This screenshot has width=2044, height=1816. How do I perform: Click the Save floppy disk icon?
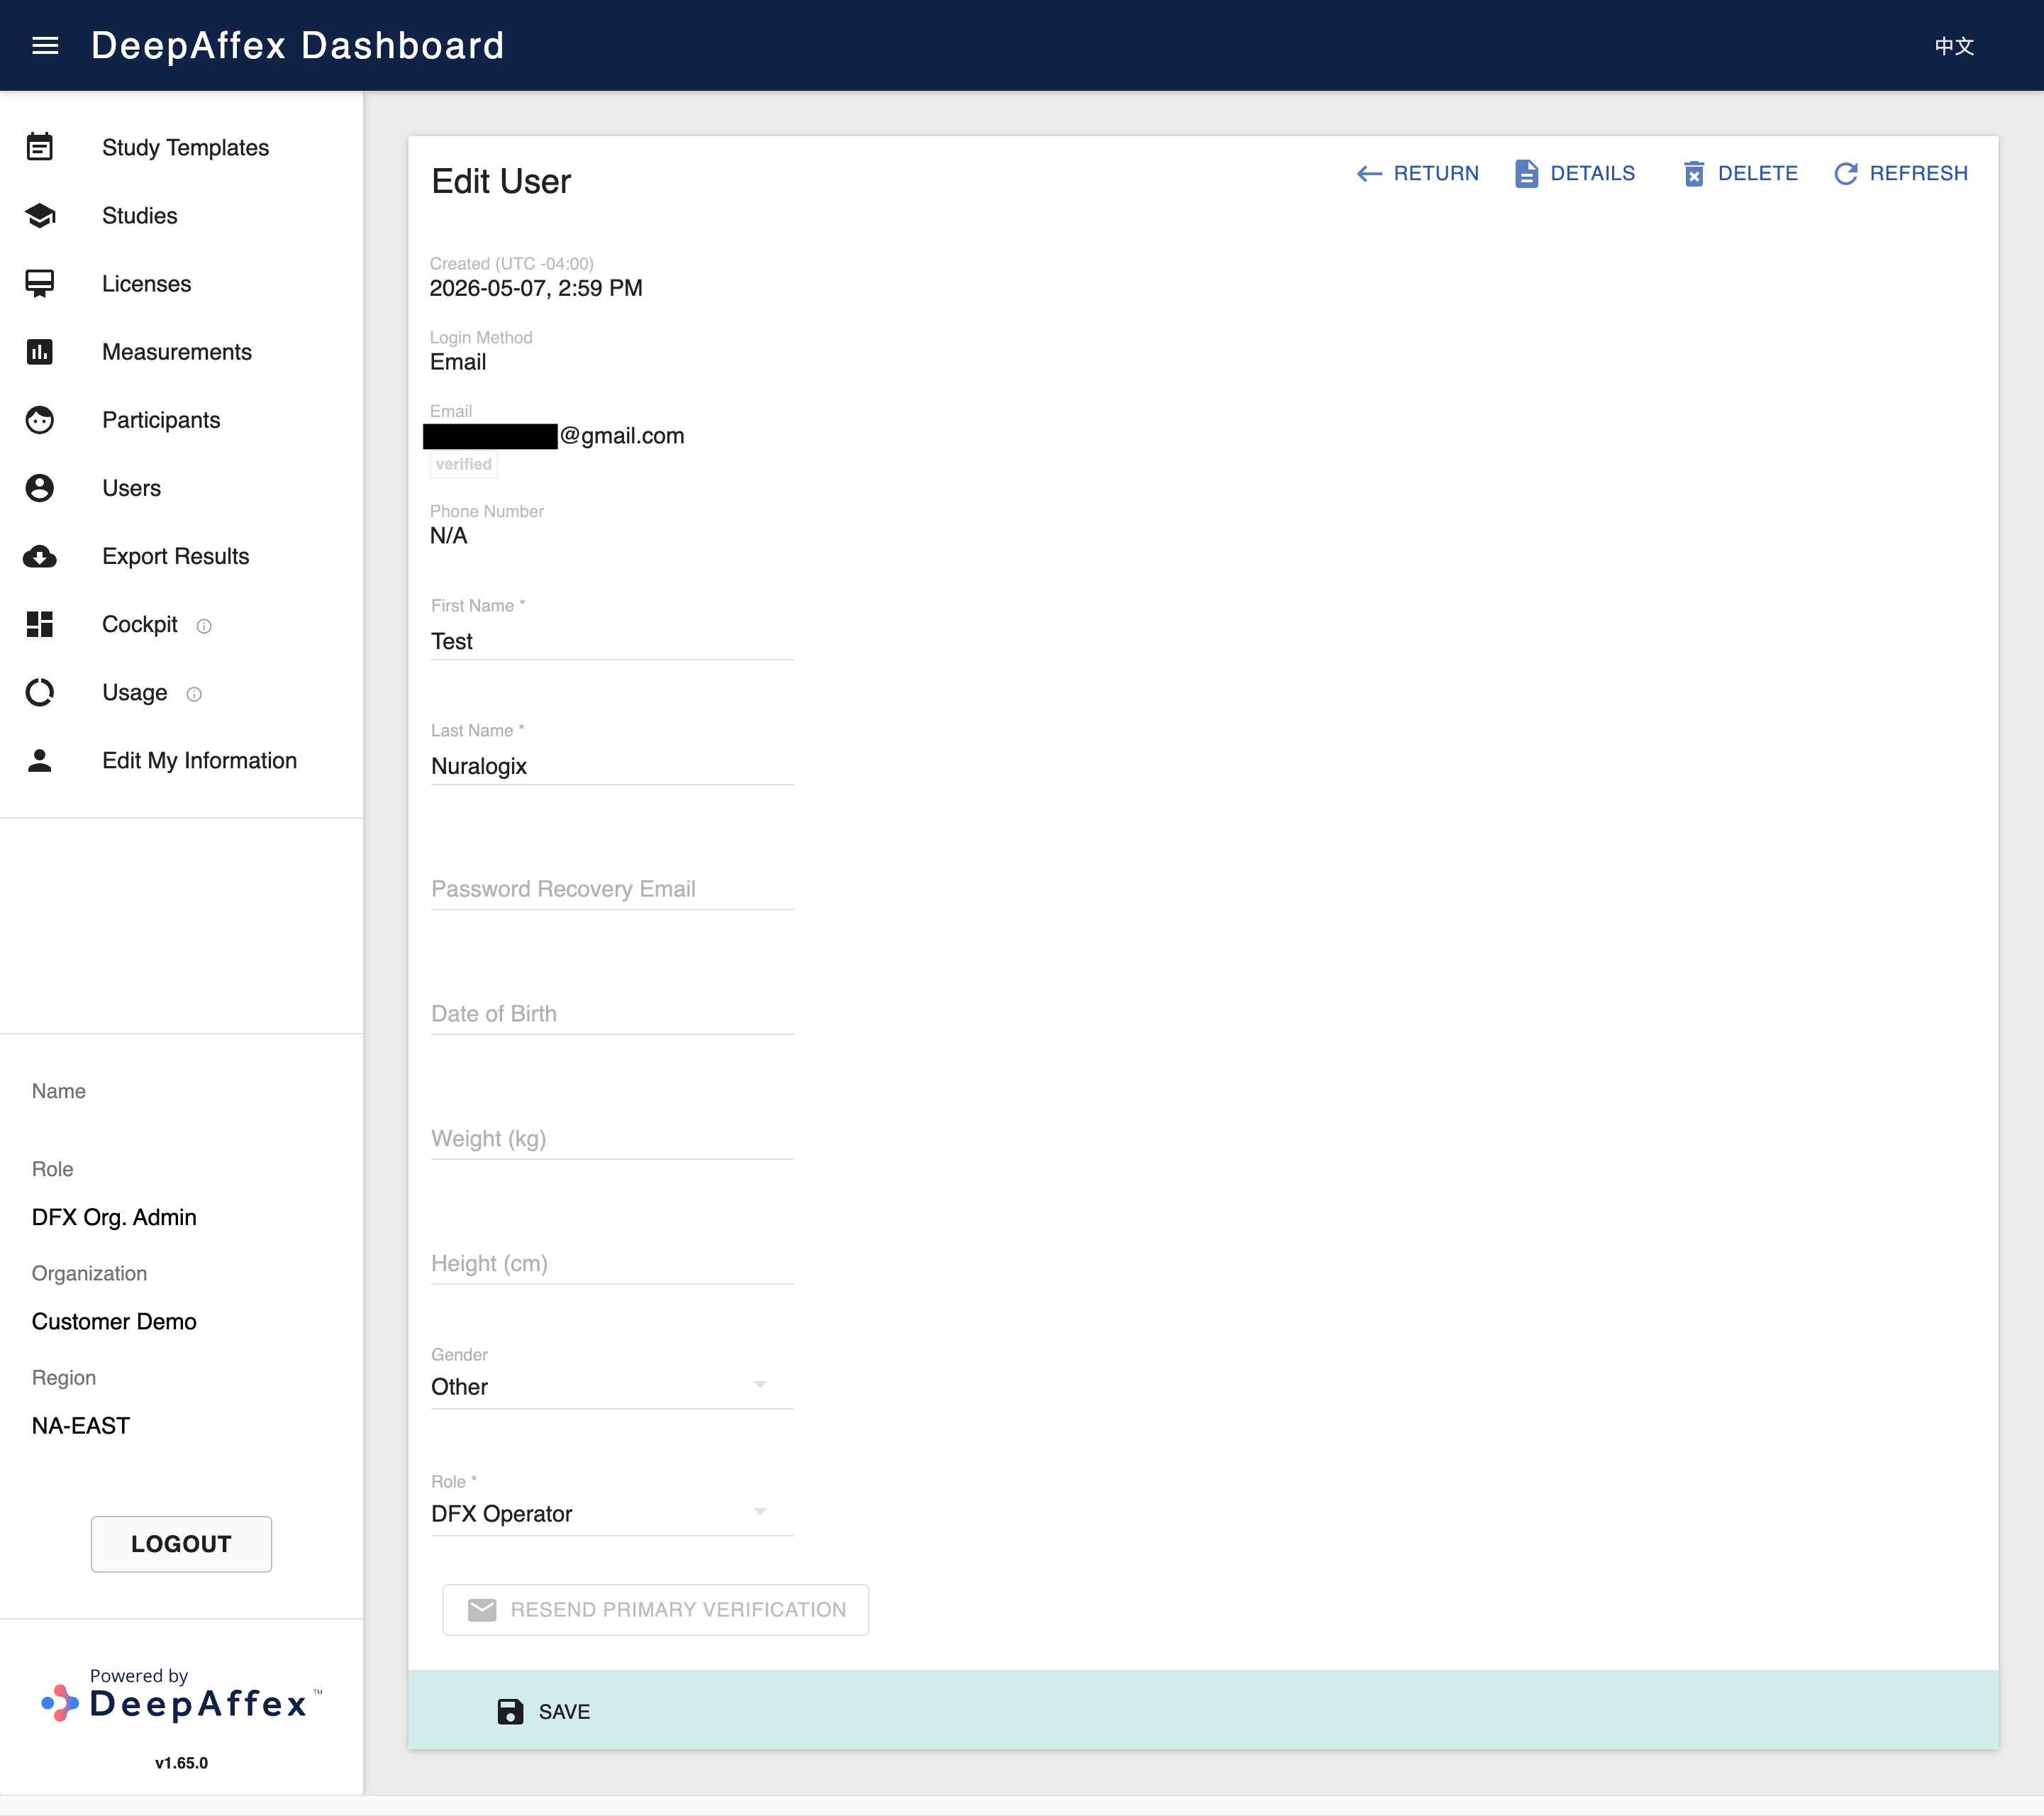pos(510,1711)
